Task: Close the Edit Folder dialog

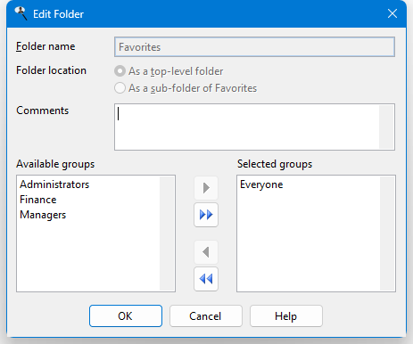Action: [392, 13]
